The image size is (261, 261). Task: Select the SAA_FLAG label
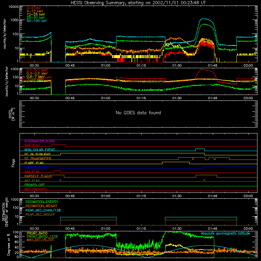click(x=32, y=172)
